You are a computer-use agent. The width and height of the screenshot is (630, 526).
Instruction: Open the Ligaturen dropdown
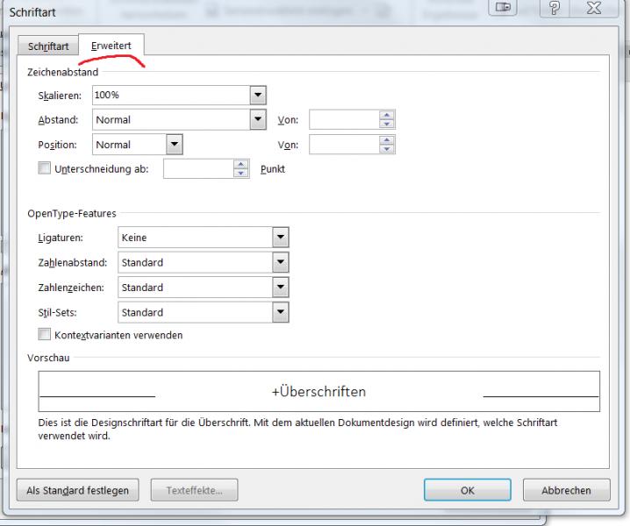coord(280,238)
